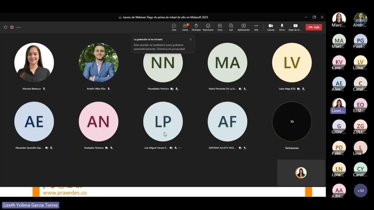Select the AE Alexander Jaramillo avatar

click(x=34, y=122)
